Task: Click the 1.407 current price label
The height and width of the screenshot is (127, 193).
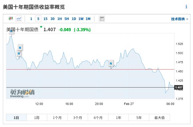Action: [179, 88]
